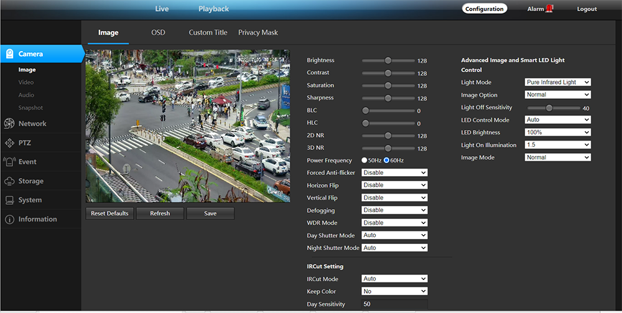
Task: Click the Information circle icon
Action: pyautogui.click(x=9, y=220)
